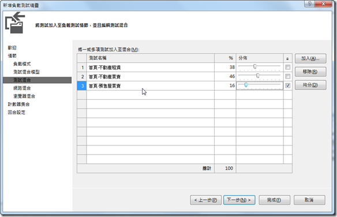337x217 pixels.
Task: Adjust distribution slider for 首頁-不動產租賃
Action: [x=255, y=66]
